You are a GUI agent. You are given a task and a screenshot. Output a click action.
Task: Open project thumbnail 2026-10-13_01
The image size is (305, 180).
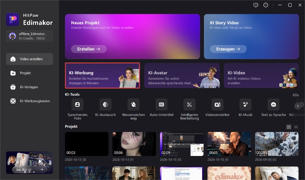point(134,144)
